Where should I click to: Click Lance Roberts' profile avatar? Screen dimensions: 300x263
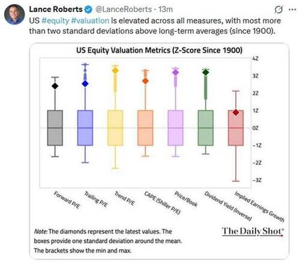[x=15, y=14]
